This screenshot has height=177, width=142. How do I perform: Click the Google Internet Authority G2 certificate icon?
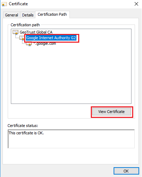(x=22, y=38)
